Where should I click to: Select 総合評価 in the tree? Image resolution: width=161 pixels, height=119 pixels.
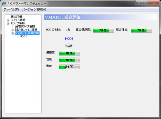16,17
